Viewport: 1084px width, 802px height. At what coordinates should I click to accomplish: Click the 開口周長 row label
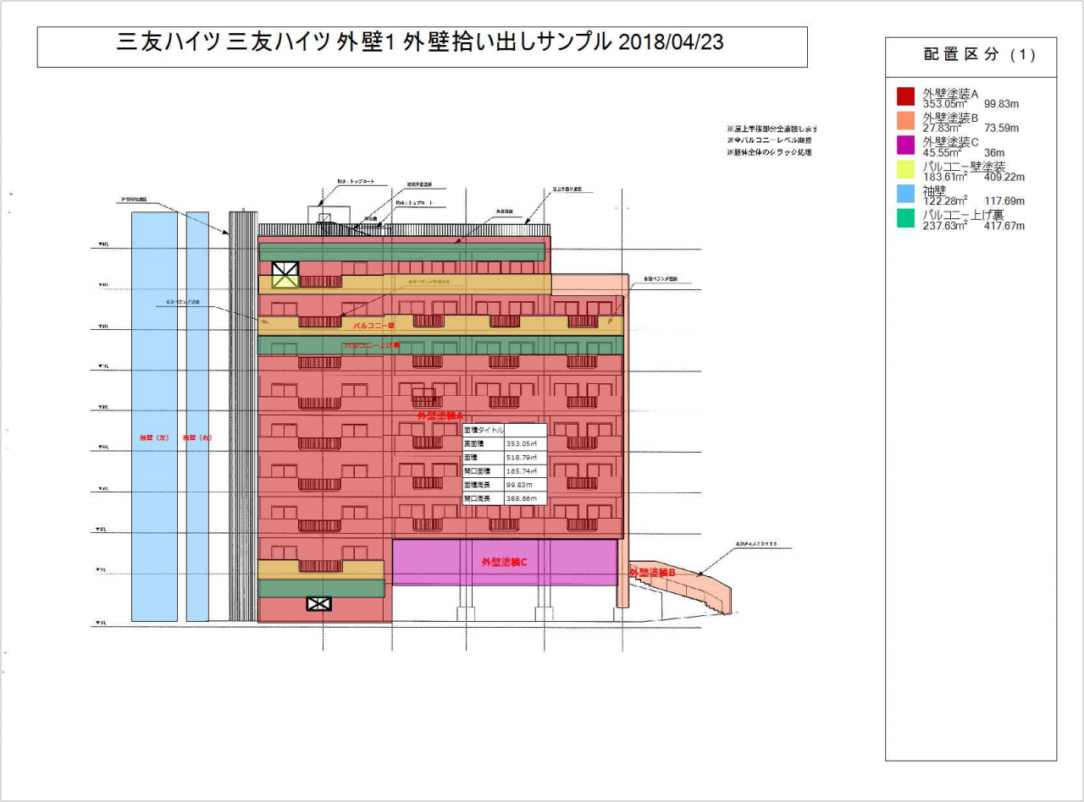tap(483, 499)
